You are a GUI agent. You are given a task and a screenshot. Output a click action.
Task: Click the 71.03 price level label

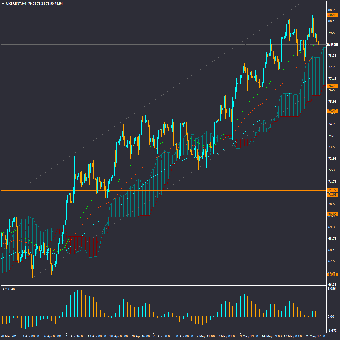coord(332,194)
